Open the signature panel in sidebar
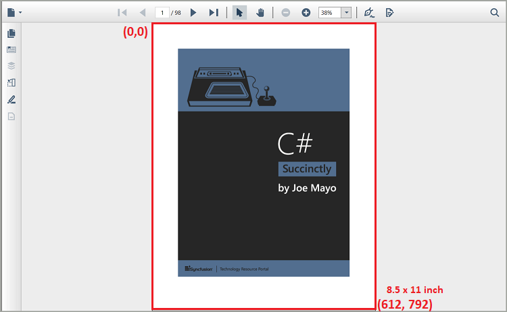Viewport: 507px width, 312px height. [11, 99]
